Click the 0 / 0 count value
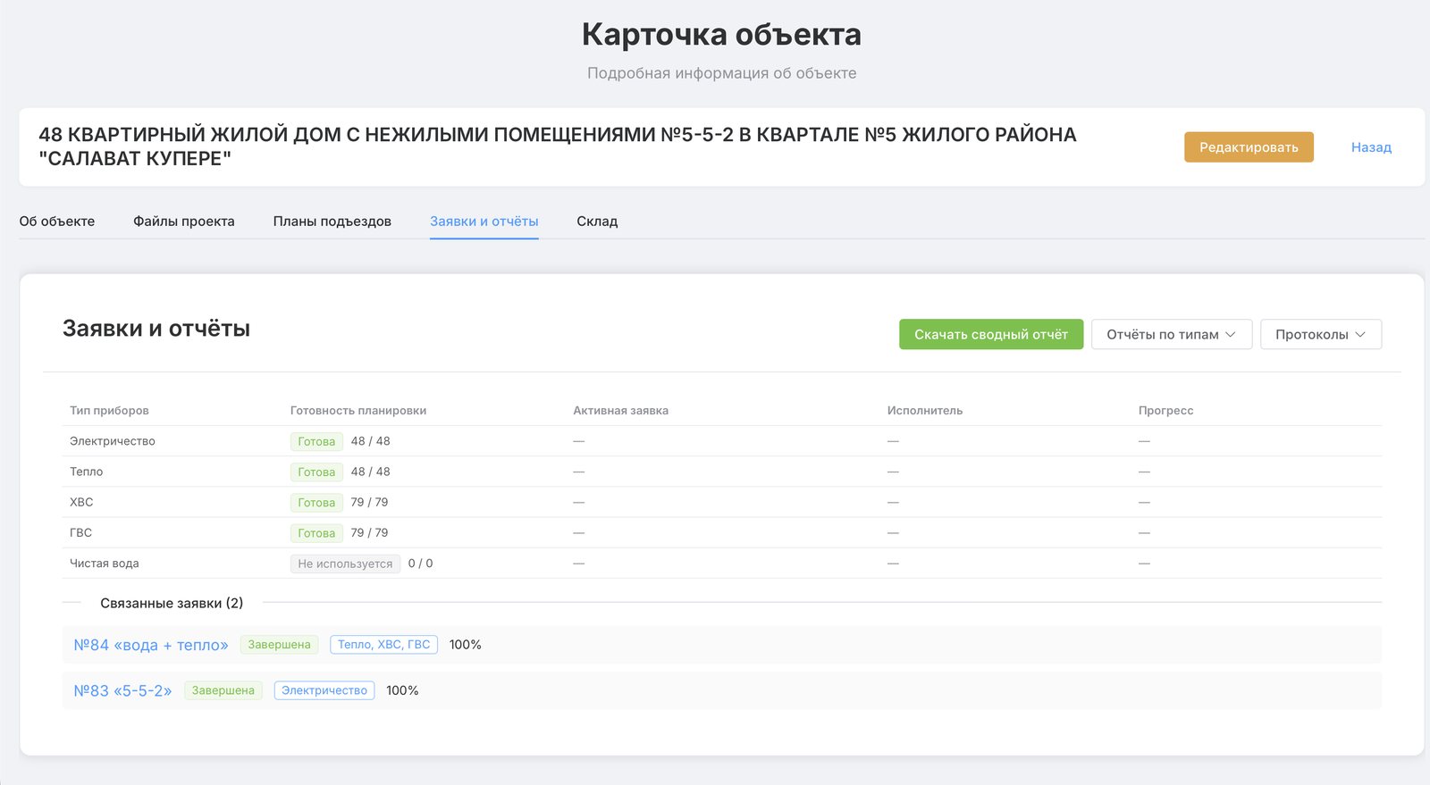Viewport: 1430px width, 785px height. pyautogui.click(x=420, y=564)
